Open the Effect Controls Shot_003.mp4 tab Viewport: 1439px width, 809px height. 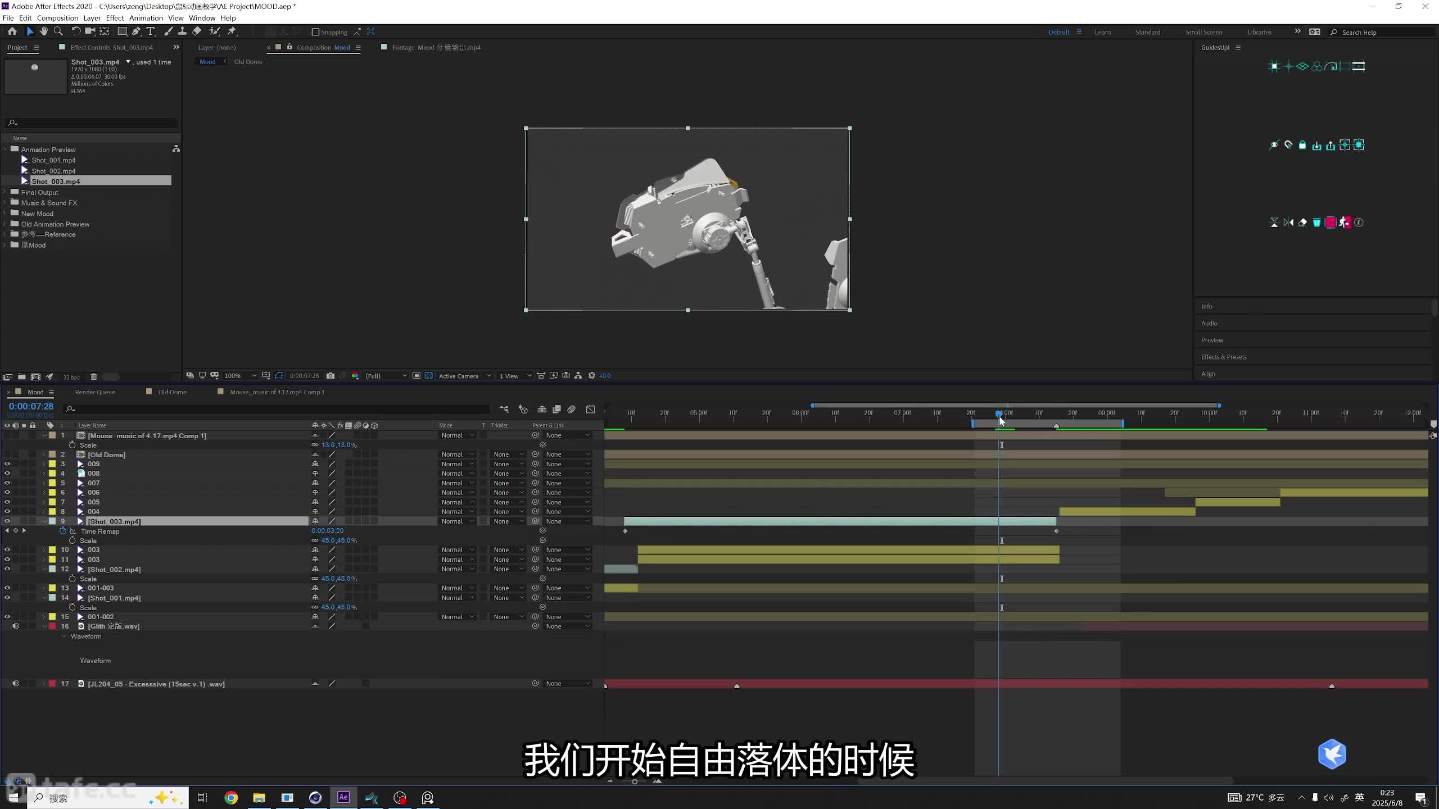coord(111,48)
